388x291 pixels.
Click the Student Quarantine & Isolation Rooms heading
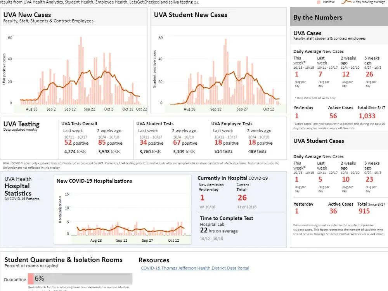pyautogui.click(x=63, y=260)
